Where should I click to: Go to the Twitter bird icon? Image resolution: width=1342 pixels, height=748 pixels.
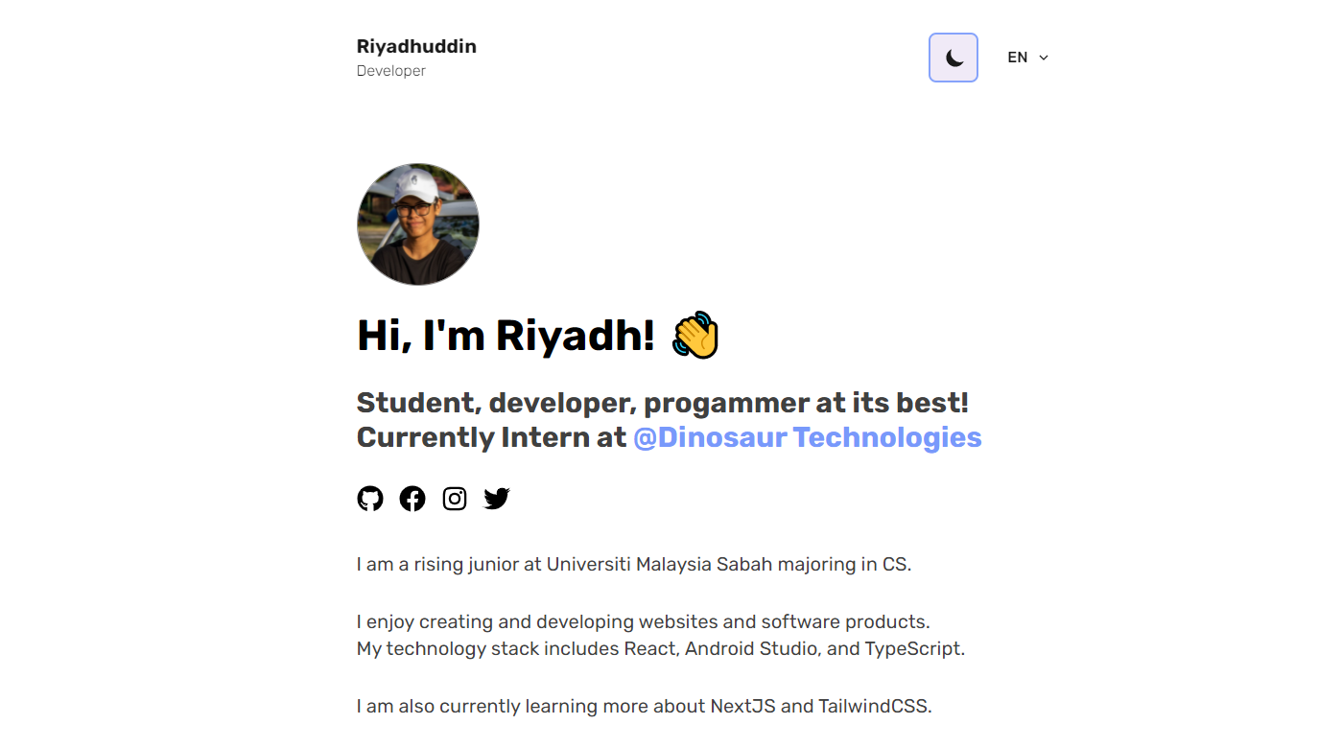497,499
